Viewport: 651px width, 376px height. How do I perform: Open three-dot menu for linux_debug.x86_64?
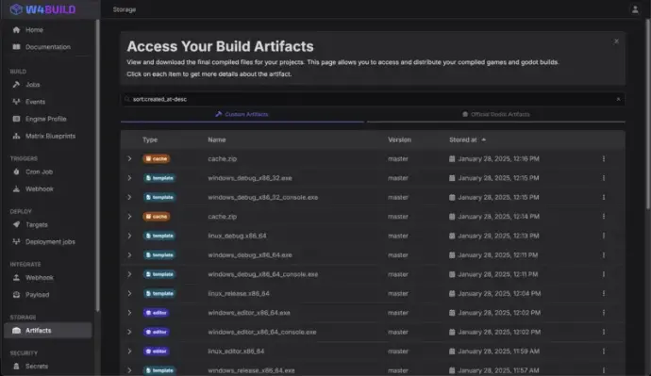pyautogui.click(x=604, y=236)
